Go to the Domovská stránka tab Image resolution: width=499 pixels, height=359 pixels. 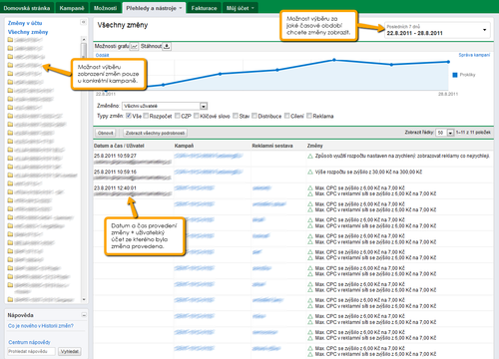[27, 8]
